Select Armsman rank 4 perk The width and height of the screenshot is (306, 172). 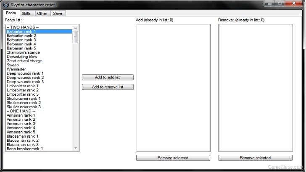pos(21,128)
